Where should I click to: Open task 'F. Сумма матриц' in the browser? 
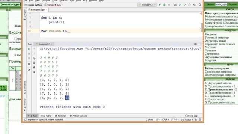(x=215, y=99)
